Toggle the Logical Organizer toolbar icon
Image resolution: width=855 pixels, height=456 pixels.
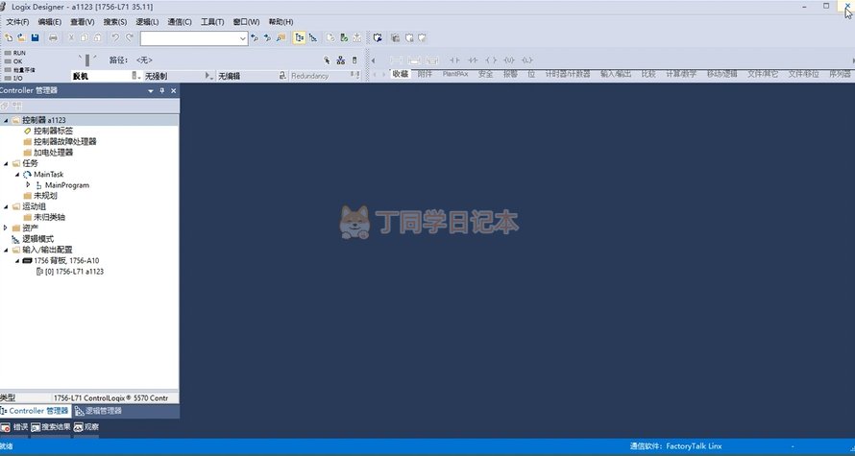(313, 37)
